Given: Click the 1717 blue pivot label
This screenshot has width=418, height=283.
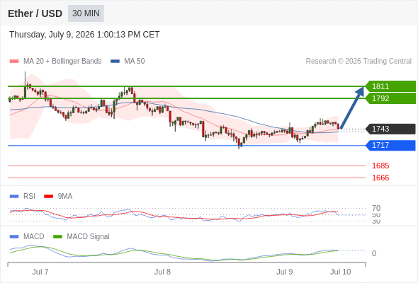Looking at the screenshot, I should click(390, 145).
